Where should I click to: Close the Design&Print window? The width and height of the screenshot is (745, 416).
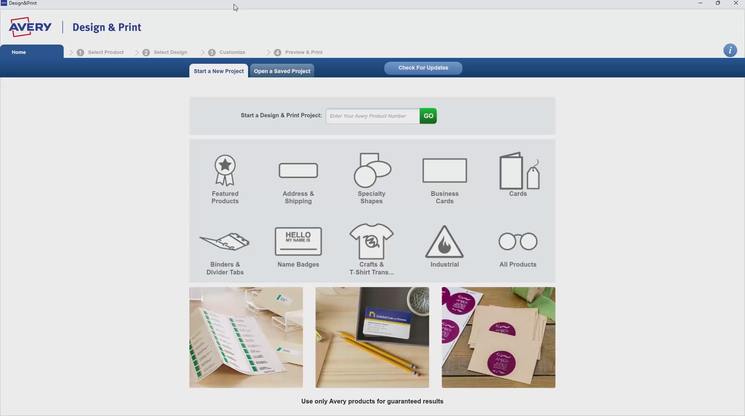click(x=736, y=3)
